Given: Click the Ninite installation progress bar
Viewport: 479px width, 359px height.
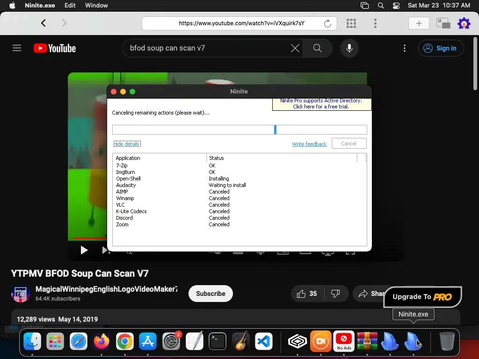Looking at the screenshot, I should click(x=239, y=129).
